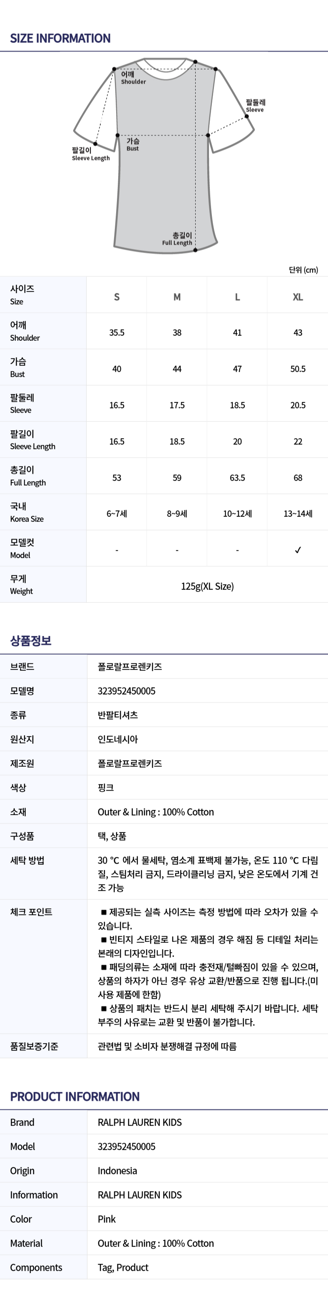The image size is (328, 1307).
Task: Click the Sleeve Length diagram label
Action: tap(91, 154)
